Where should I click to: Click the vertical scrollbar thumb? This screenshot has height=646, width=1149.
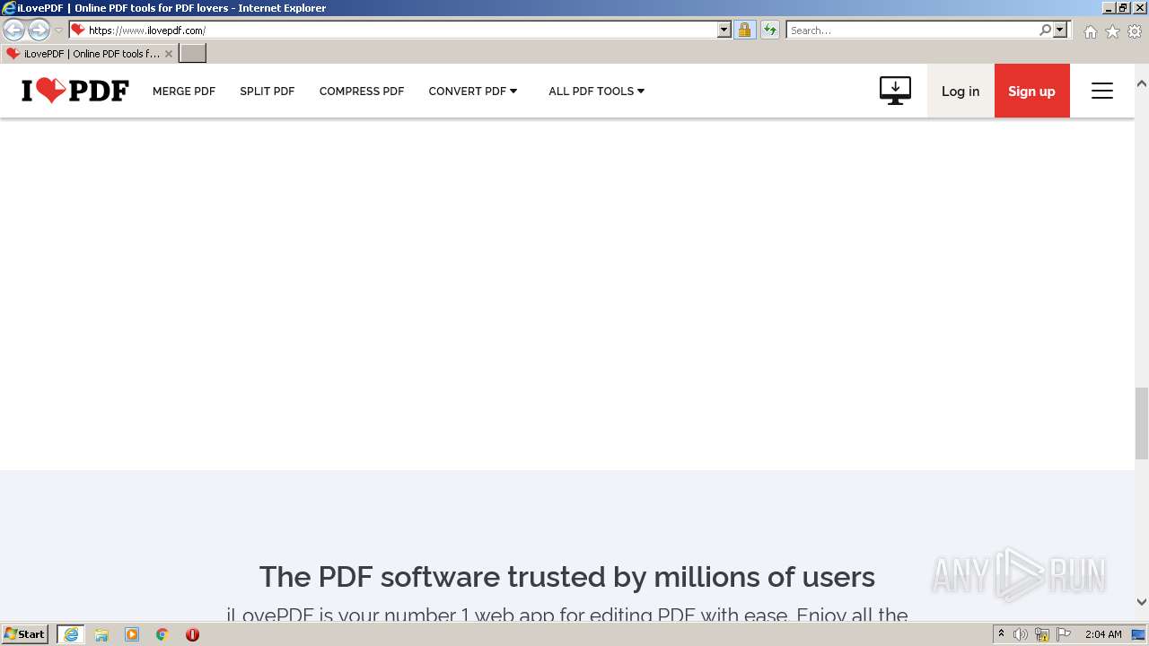[1142, 423]
